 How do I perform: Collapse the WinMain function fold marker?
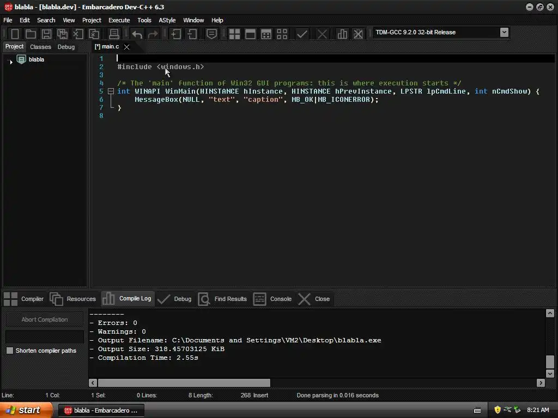tap(111, 91)
